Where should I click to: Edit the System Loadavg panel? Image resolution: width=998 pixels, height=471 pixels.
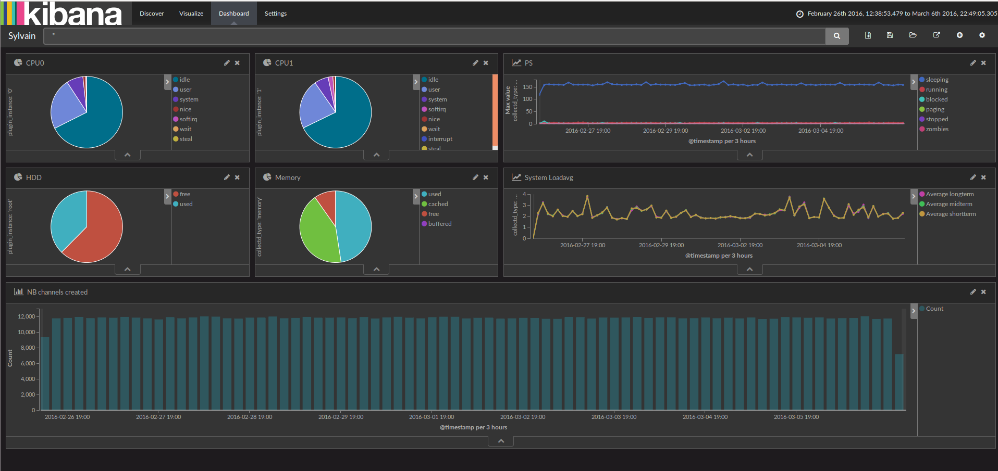[973, 177]
